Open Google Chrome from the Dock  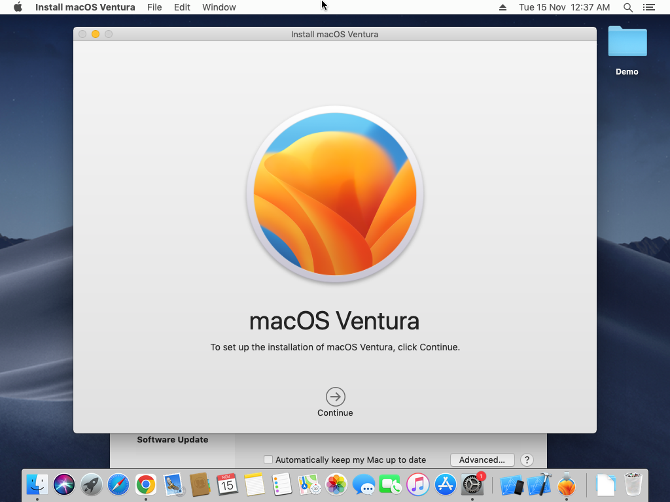pos(146,484)
